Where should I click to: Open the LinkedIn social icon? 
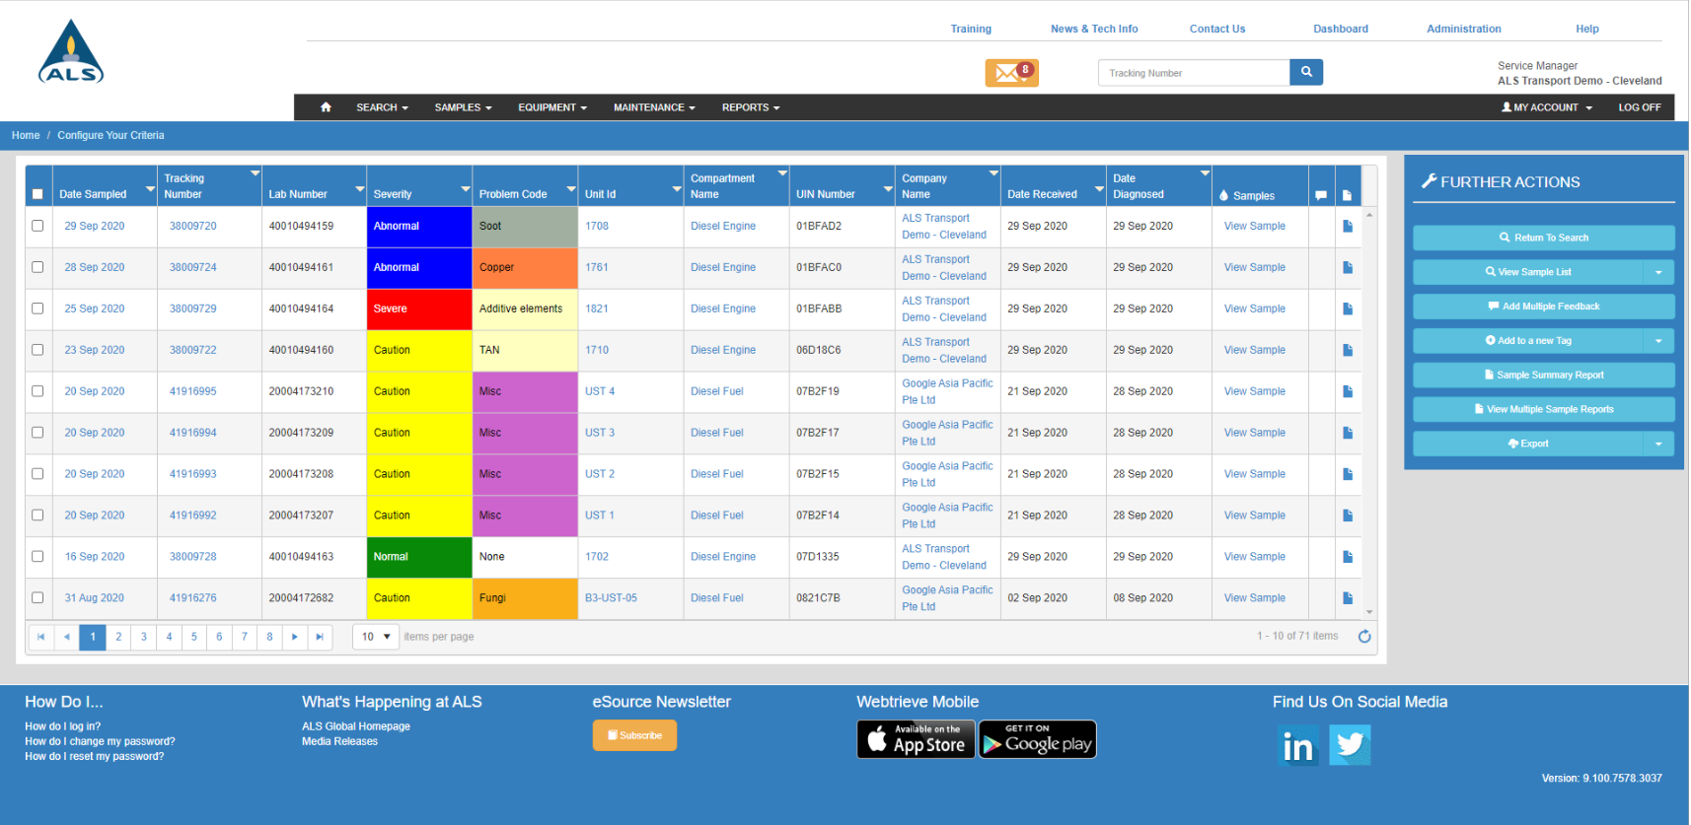(x=1297, y=746)
